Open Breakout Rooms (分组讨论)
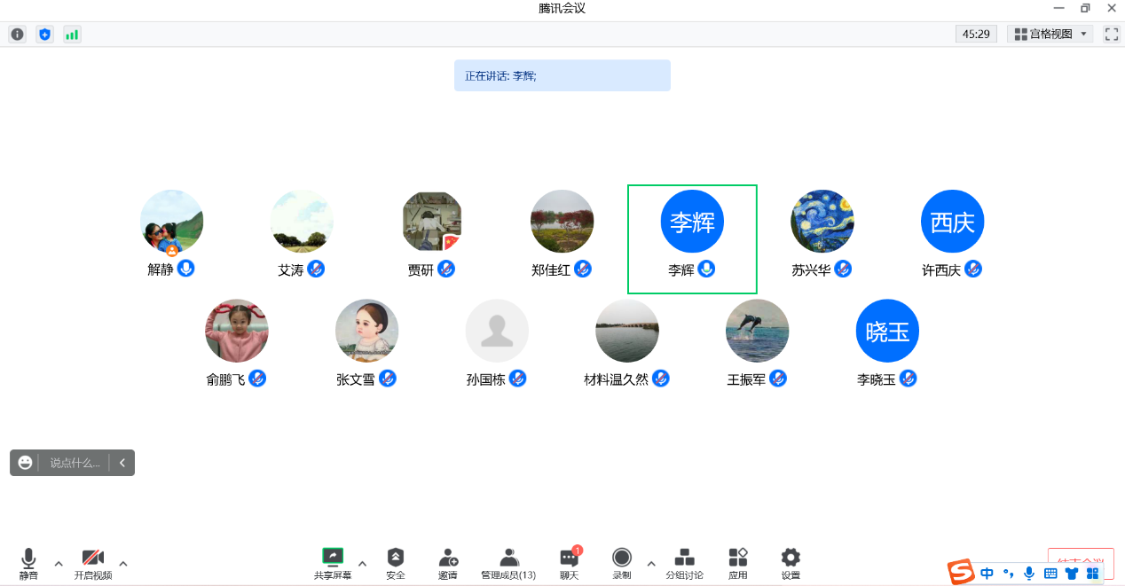This screenshot has height=586, width=1125. 684,562
